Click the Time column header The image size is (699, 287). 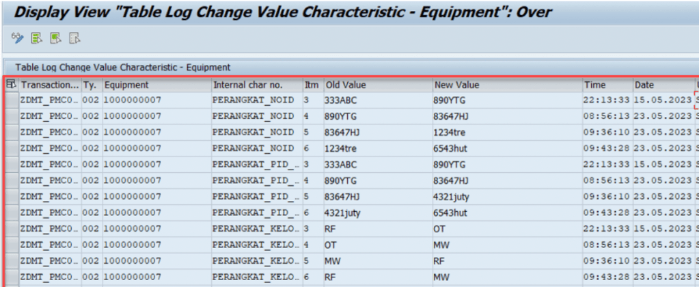pyautogui.click(x=607, y=85)
